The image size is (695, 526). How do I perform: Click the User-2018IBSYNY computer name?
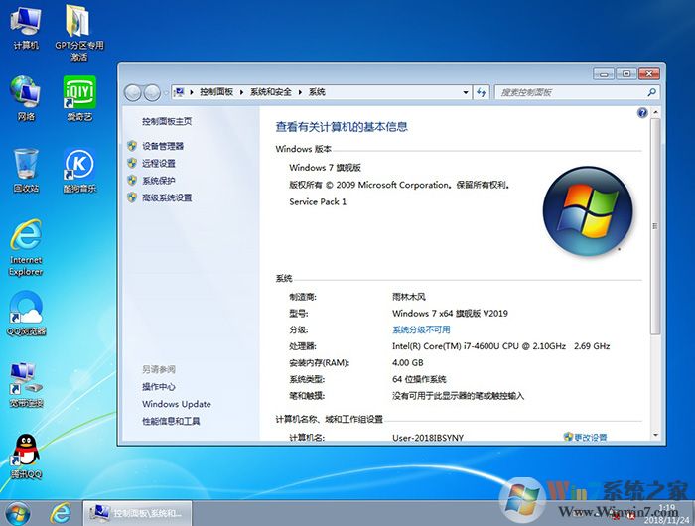(428, 438)
